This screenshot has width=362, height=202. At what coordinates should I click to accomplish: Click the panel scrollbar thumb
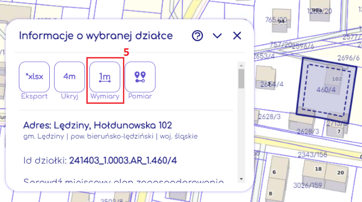pyautogui.click(x=241, y=79)
